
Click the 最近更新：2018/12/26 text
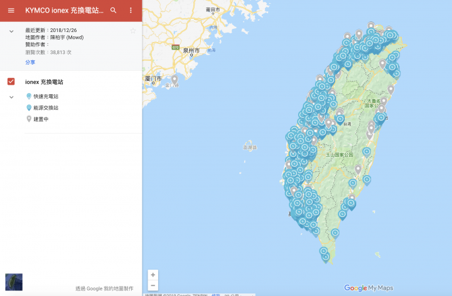(x=51, y=30)
